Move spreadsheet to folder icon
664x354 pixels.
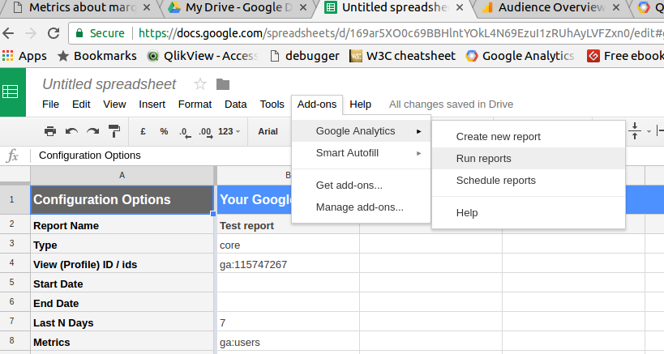pos(223,84)
